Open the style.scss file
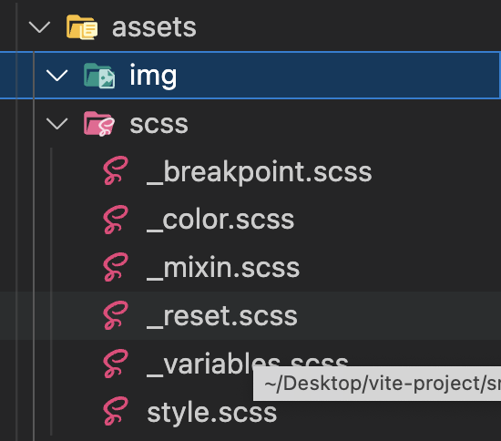Viewport: 501px width, 441px height. [212, 413]
